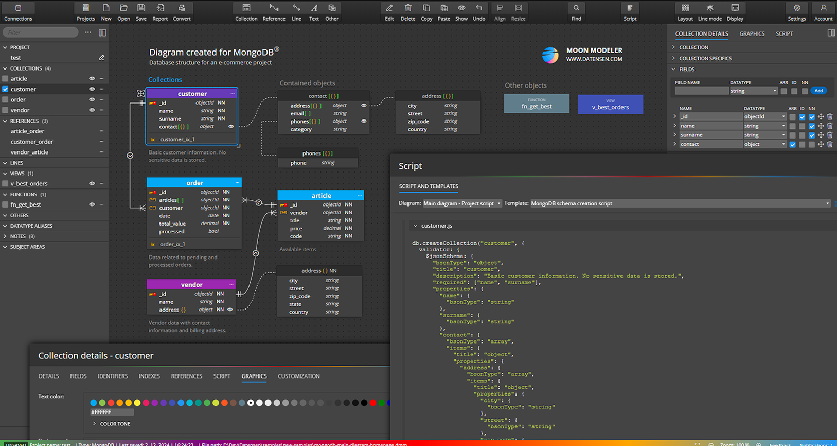
Task: Open Find from the toolbar
Action: [x=576, y=12]
